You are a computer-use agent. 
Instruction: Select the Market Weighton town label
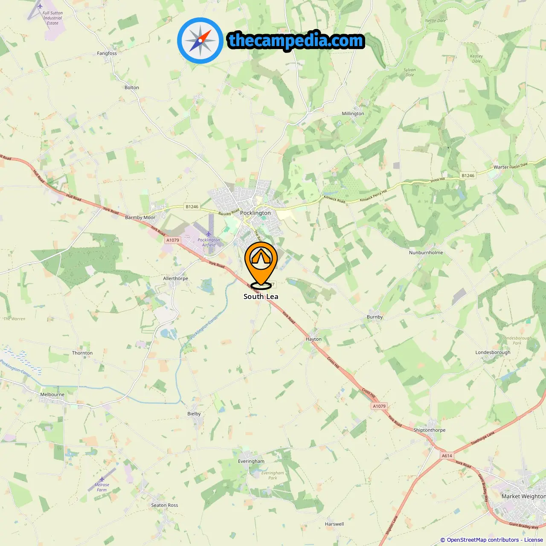[524, 496]
